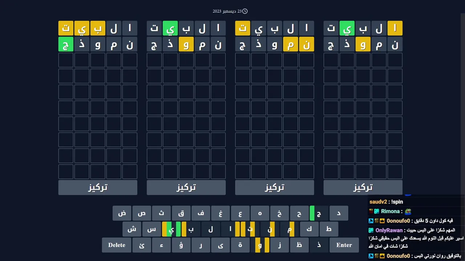Tap the ض key

point(122,213)
